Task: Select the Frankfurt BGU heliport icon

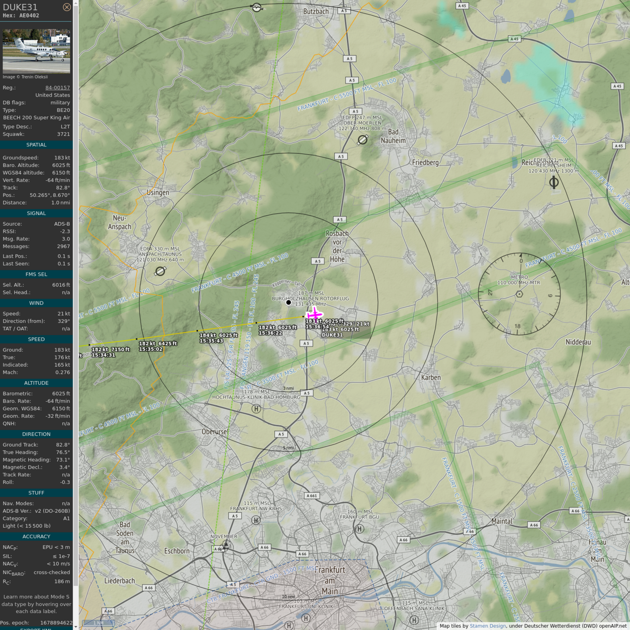Action: (x=359, y=529)
